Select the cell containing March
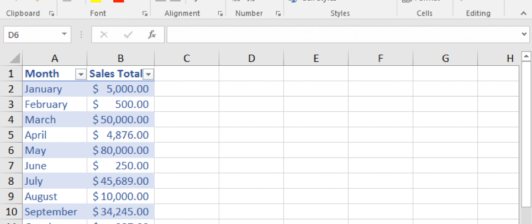Image resolution: width=532 pixels, height=224 pixels. pos(54,119)
